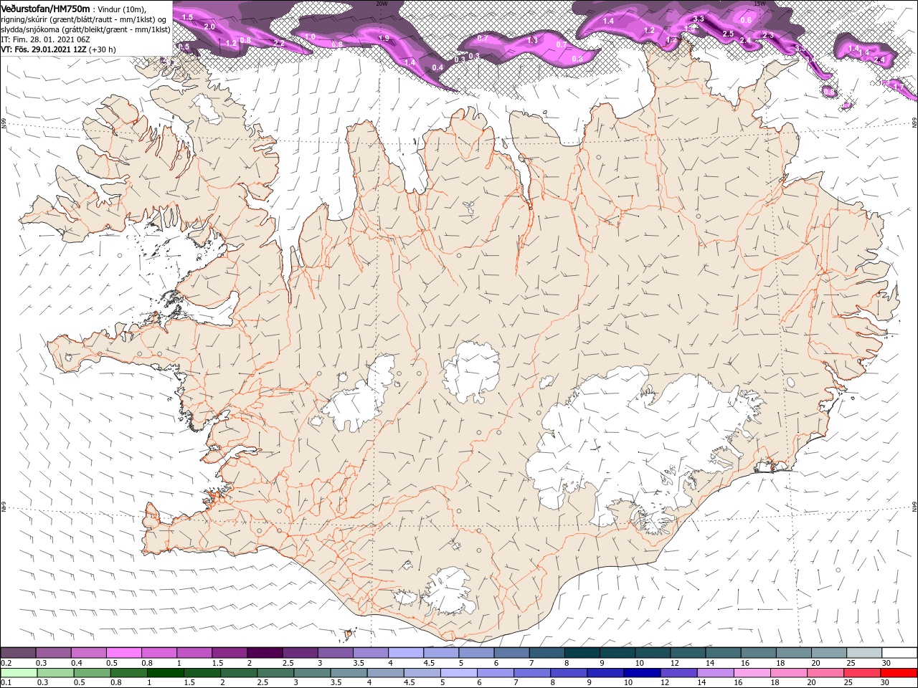Click the upper legend swatch between 25 and 30
The height and width of the screenshot is (688, 918).
pos(863,653)
